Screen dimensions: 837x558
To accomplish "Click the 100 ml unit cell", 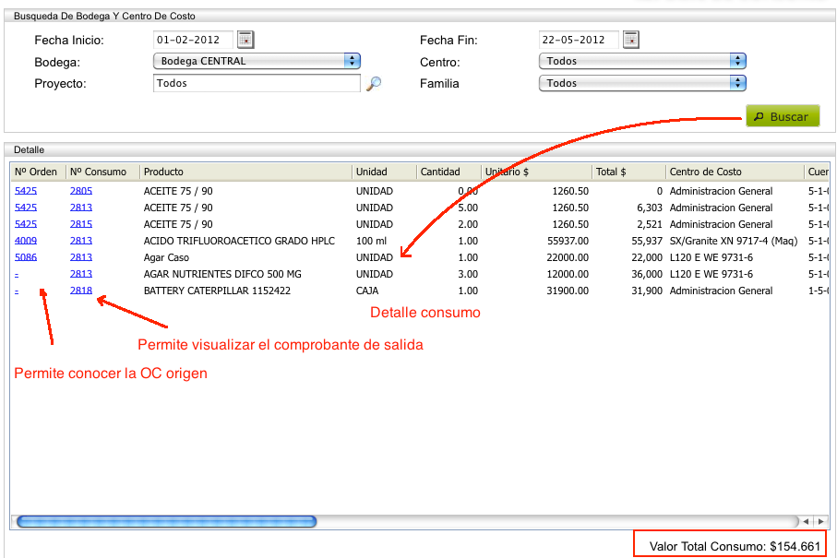I will (x=372, y=241).
